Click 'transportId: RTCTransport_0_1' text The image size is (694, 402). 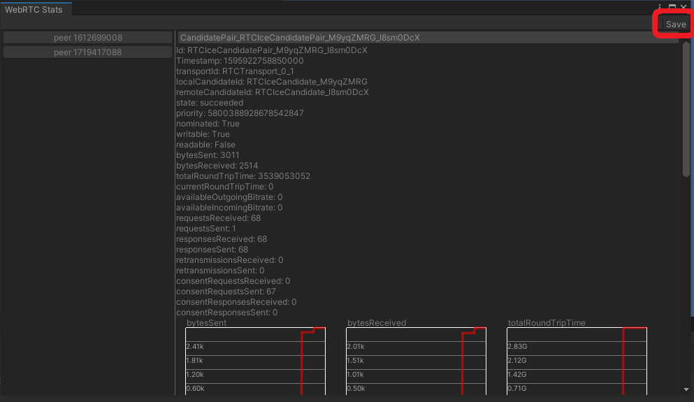click(x=235, y=71)
